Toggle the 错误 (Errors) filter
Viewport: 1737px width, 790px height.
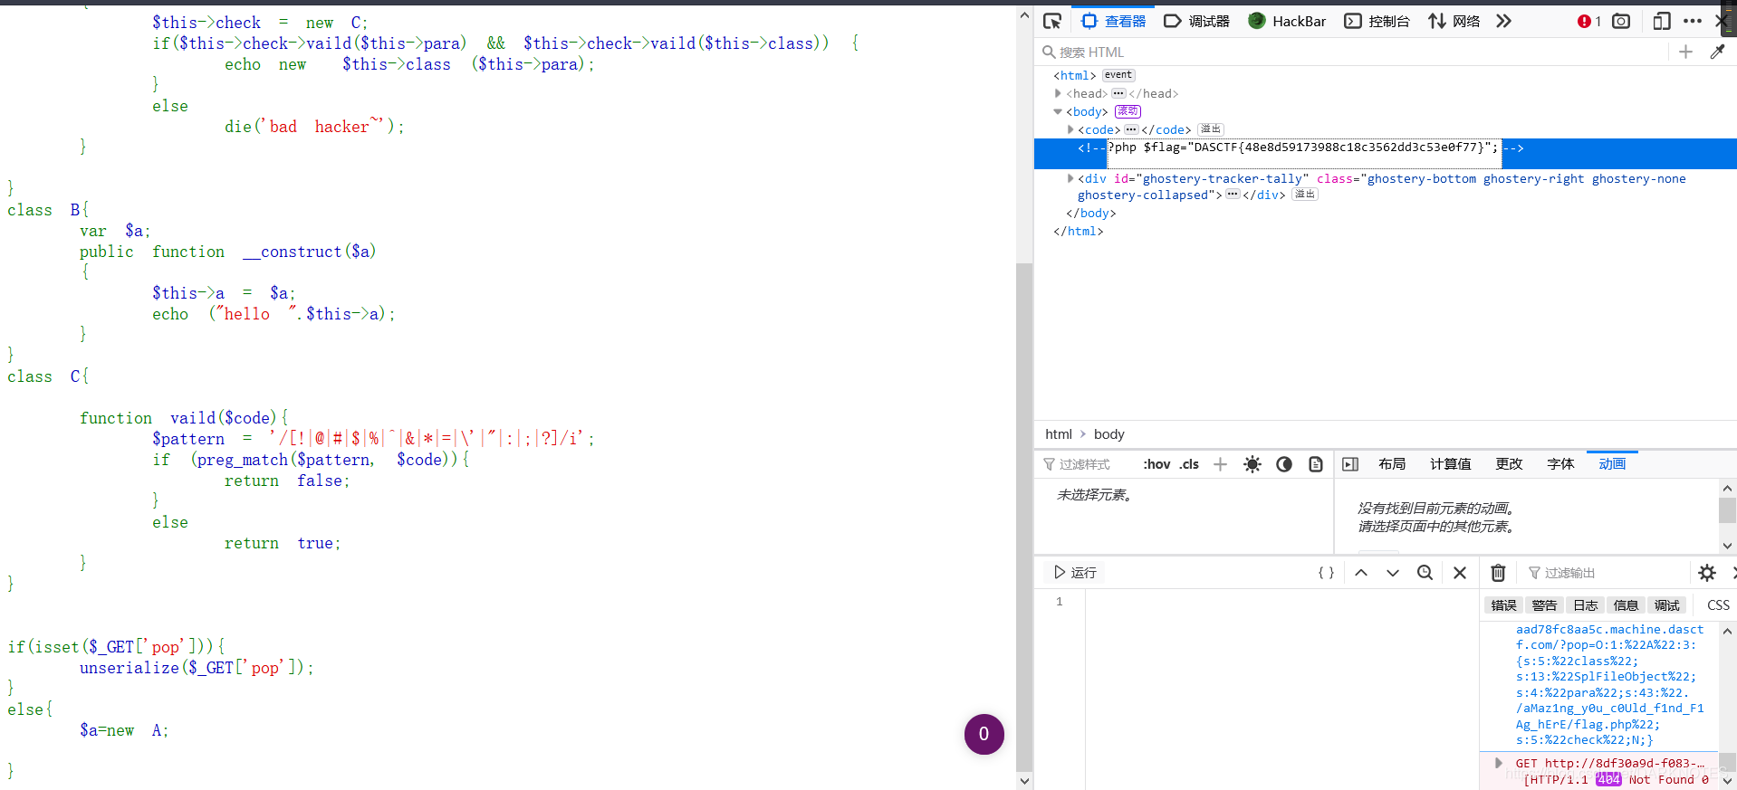(x=1503, y=605)
